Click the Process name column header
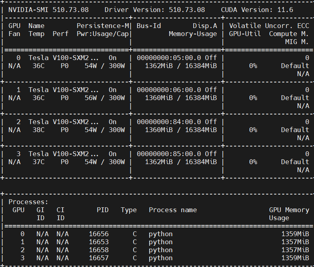This screenshot has height=267, width=314. tap(173, 210)
